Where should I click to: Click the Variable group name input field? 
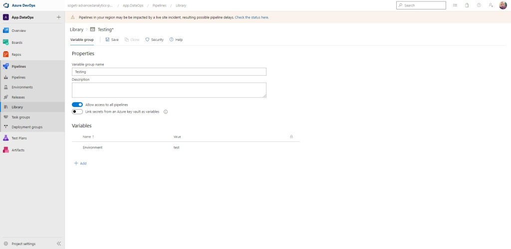tap(169, 72)
